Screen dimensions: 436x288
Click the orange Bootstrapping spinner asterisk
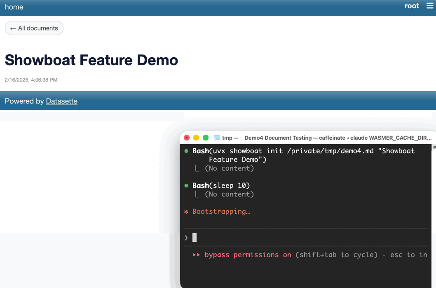coord(186,211)
